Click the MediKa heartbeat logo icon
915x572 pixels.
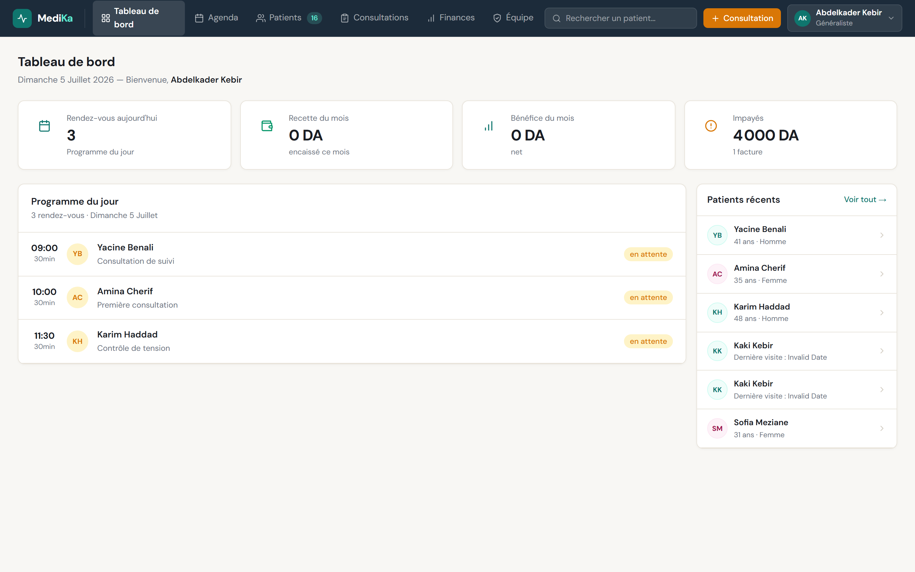point(22,18)
